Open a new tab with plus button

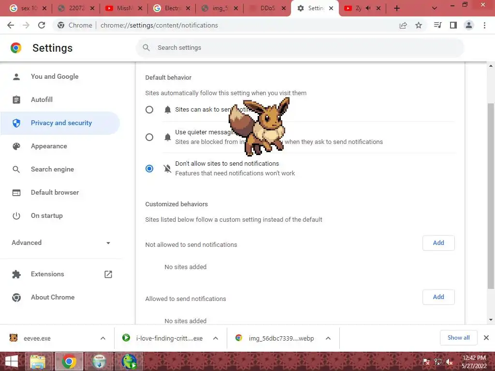coord(397,8)
